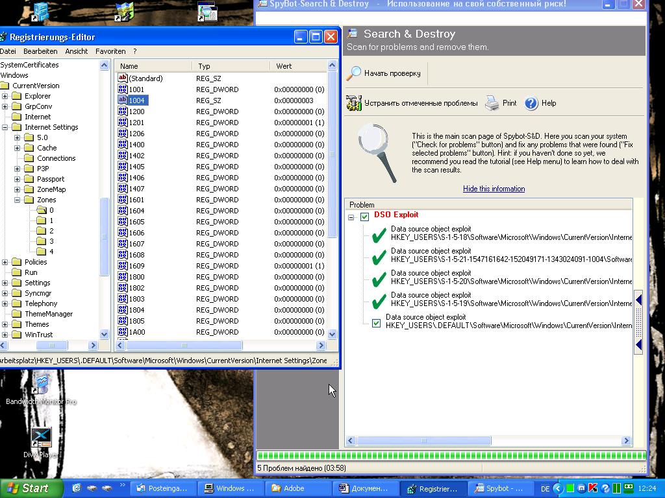Toggle the checkmark for the S-1-5-19 entry

pos(379,300)
